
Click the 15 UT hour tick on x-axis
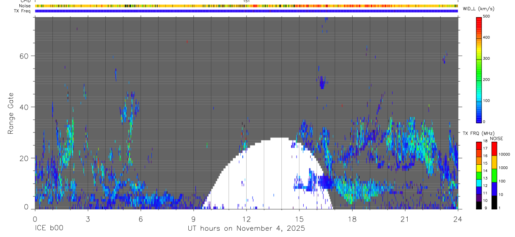tap(299, 219)
